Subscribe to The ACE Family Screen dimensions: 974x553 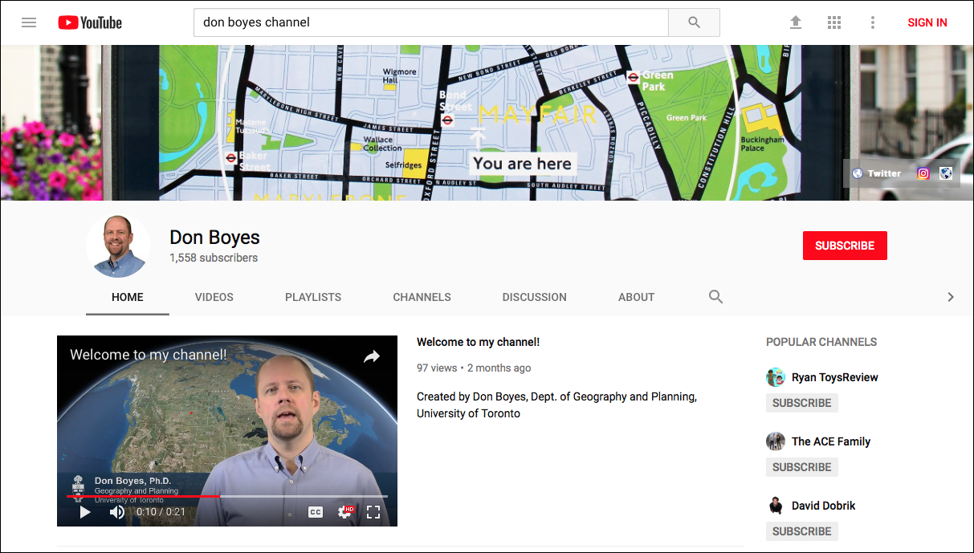[802, 467]
